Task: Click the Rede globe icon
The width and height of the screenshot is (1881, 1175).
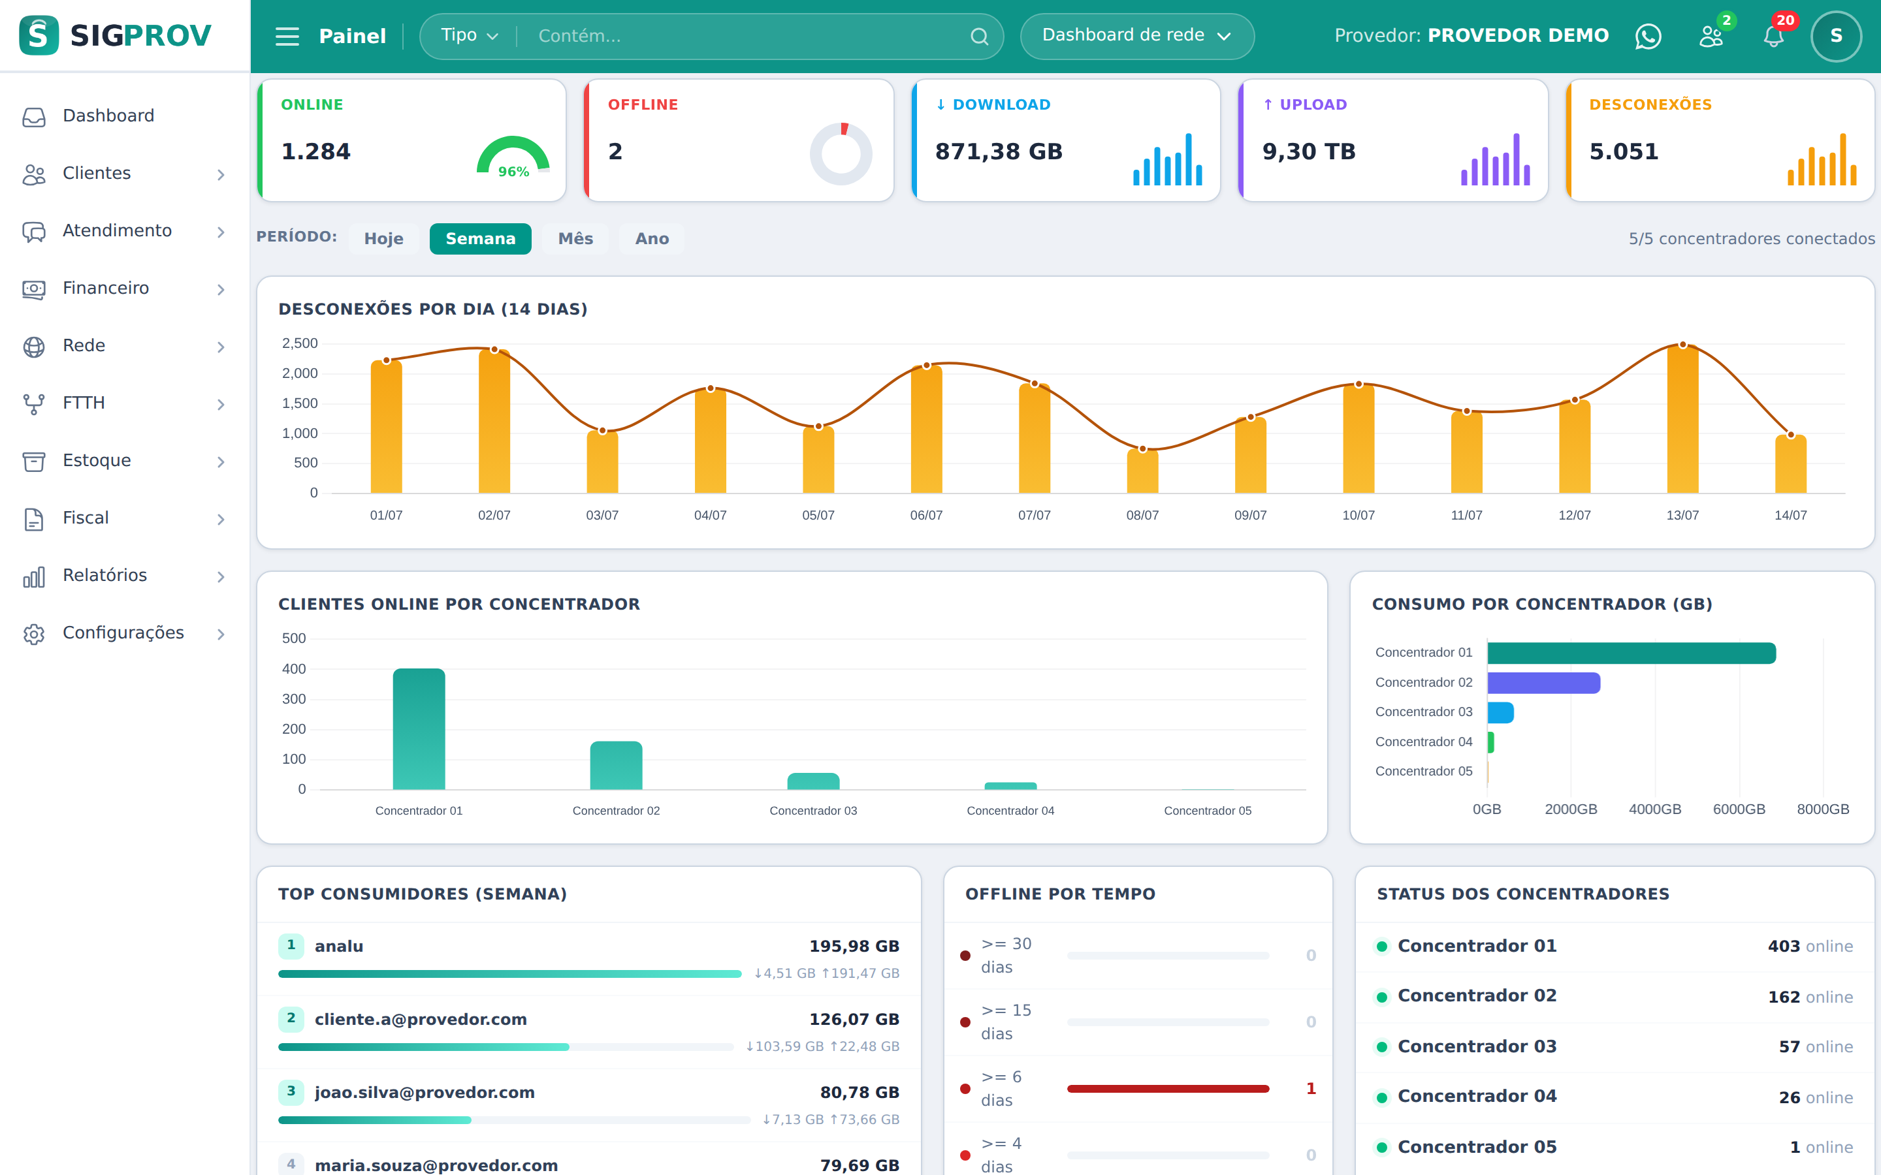Action: 34,347
